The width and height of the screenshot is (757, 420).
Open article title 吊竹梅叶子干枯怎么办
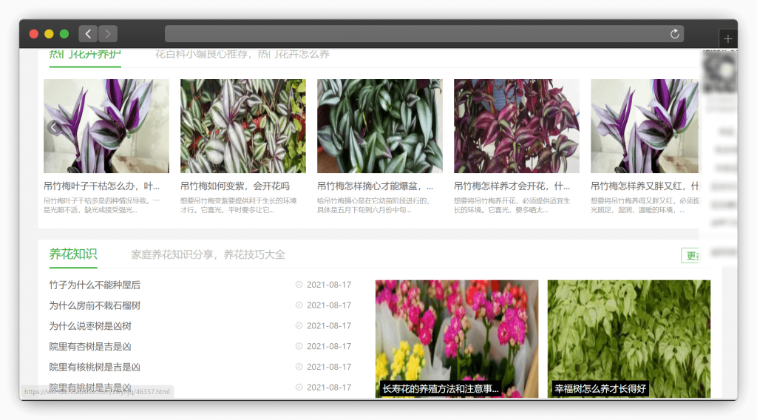pos(101,186)
